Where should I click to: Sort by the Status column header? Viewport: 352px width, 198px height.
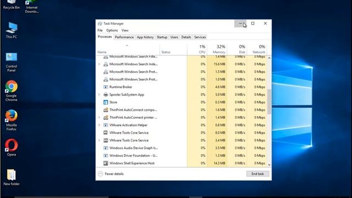click(173, 50)
